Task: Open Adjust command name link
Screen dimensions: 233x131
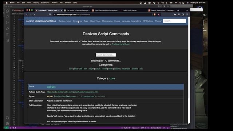Action: click(x=51, y=87)
